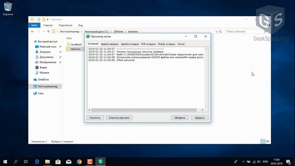Open File Explorer taskbar icon
The height and width of the screenshot is (166, 295).
(47, 162)
